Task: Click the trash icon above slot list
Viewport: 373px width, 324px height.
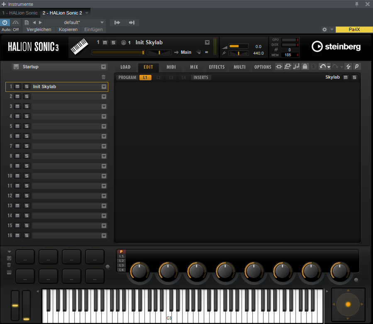Action: (103, 77)
